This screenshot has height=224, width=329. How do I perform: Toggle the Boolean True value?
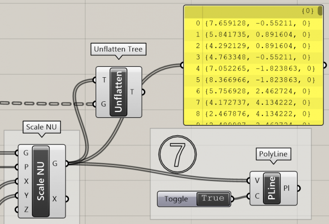click(x=213, y=199)
